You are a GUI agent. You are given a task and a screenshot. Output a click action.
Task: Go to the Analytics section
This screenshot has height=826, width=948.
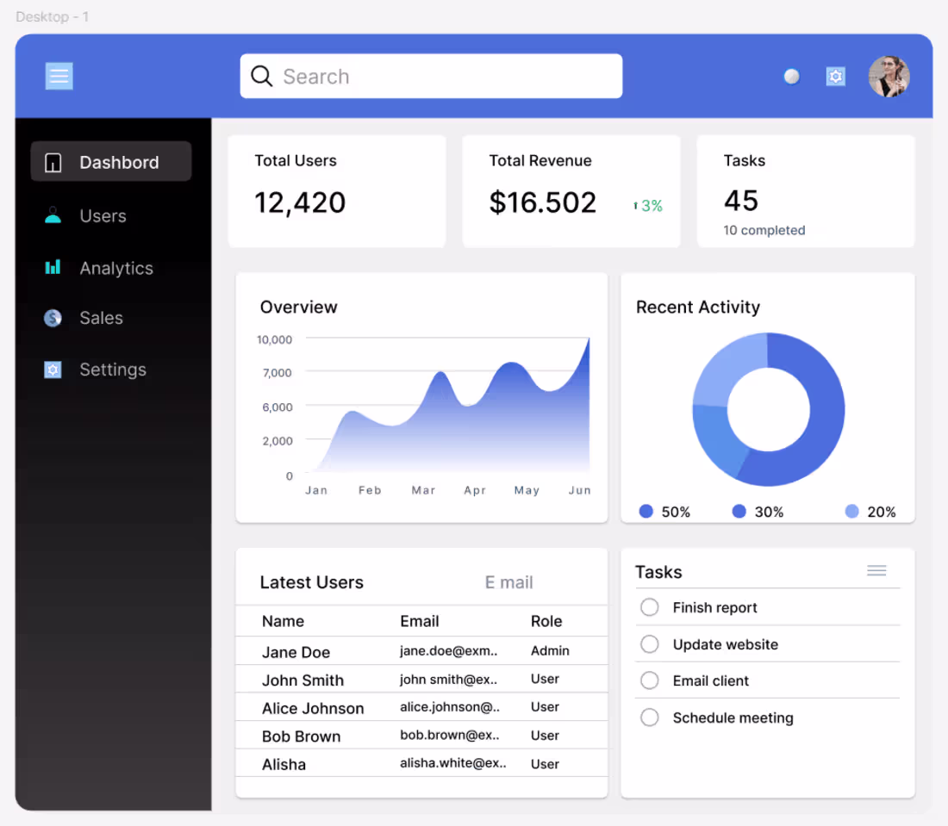116,268
